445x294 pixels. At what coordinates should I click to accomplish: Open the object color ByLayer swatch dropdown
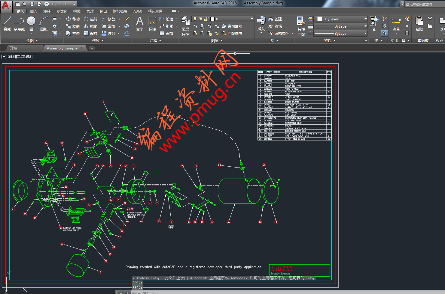click(x=341, y=19)
